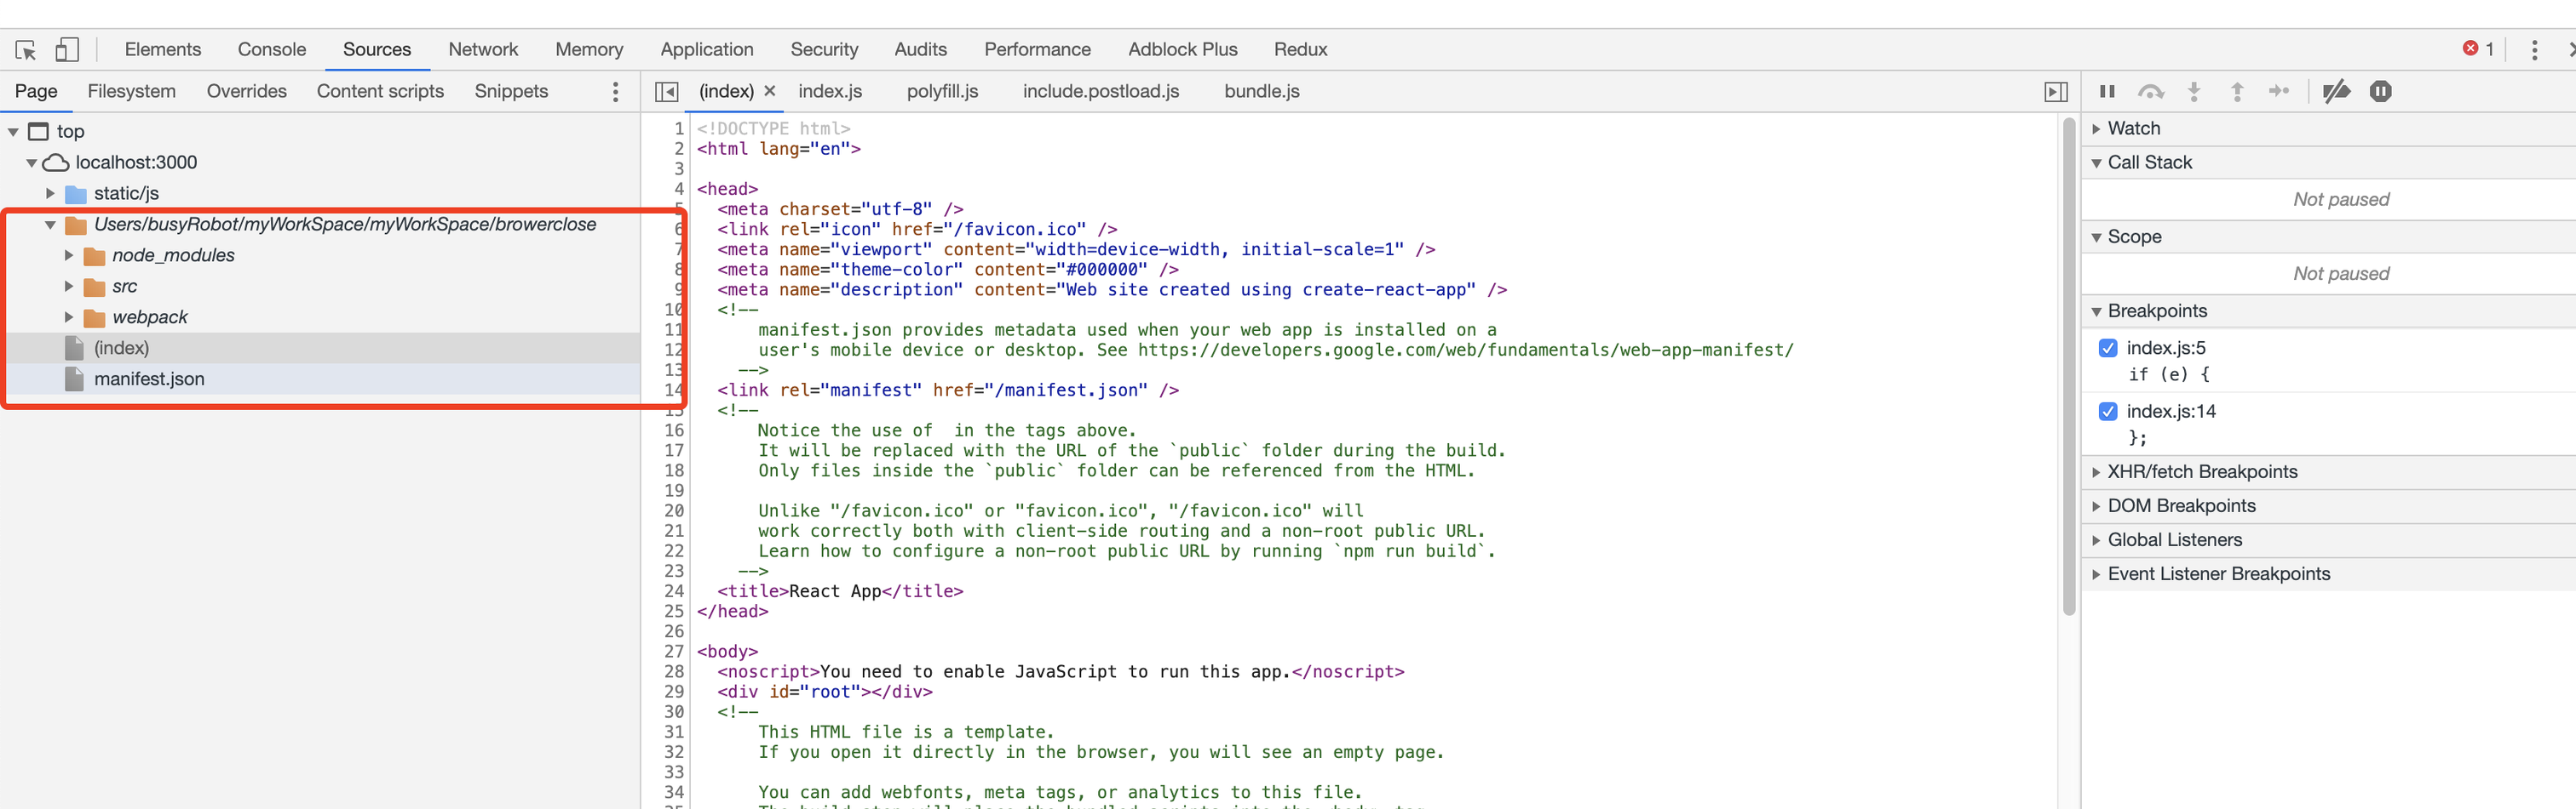Uncheck the index.js:5 breakpoint
Image resolution: width=2576 pixels, height=809 pixels.
click(2108, 348)
